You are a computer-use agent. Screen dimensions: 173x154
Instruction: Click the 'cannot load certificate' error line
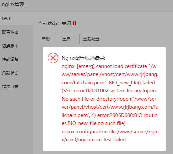coord(109,66)
